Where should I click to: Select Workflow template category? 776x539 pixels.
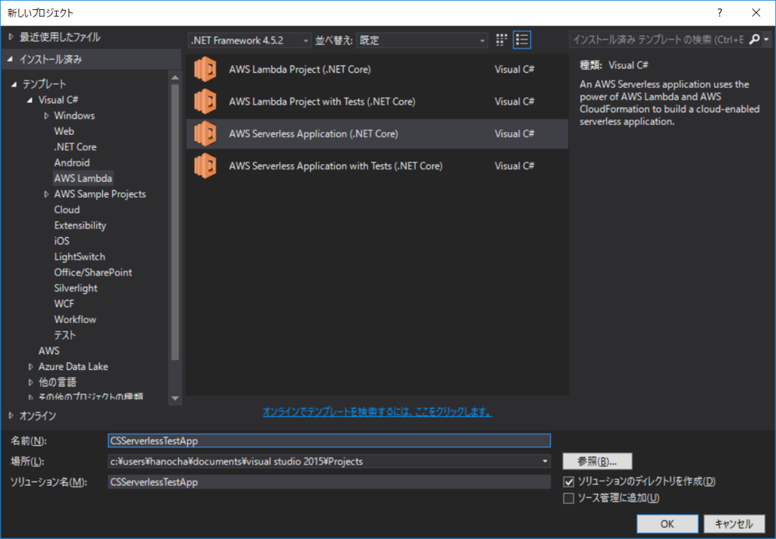pos(75,319)
